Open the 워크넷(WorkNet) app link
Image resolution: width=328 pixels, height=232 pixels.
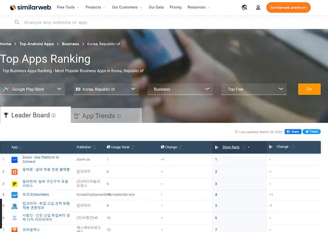point(36,195)
